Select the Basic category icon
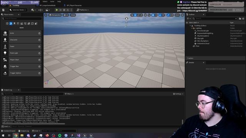Image resolution: width=246 pixels, height=138 pixels. (11, 23)
